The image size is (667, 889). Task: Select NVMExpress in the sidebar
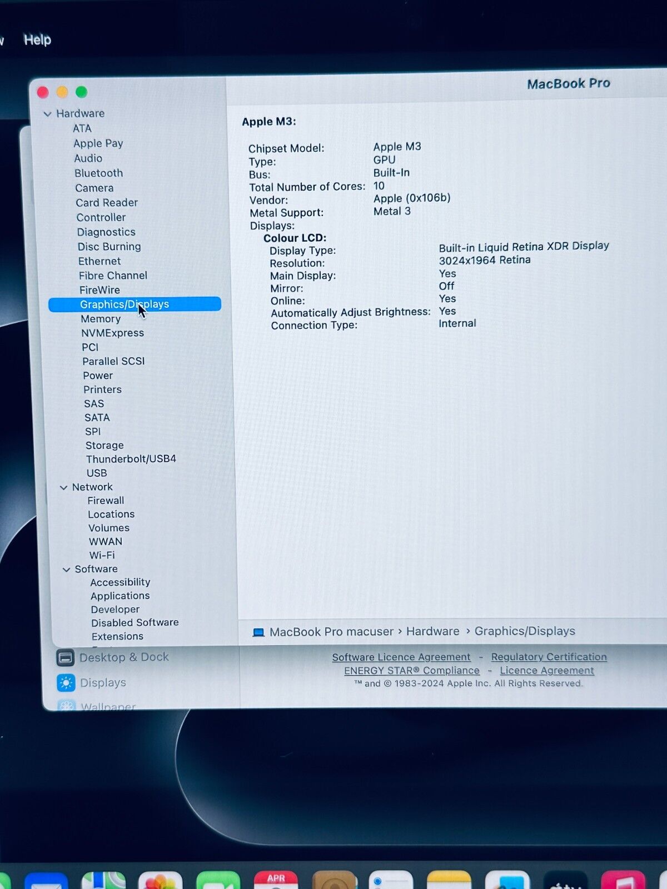[113, 333]
